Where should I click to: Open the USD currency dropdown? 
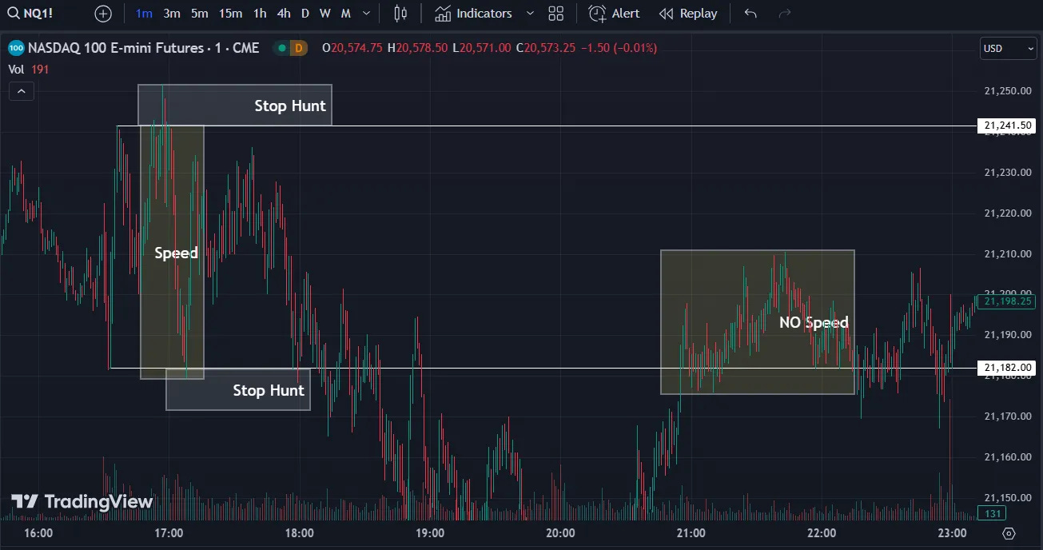[1008, 48]
